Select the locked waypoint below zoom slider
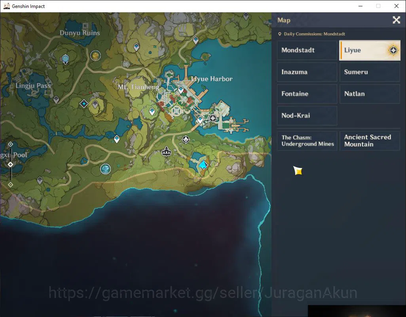This screenshot has width=406, height=317. [x=40, y=180]
